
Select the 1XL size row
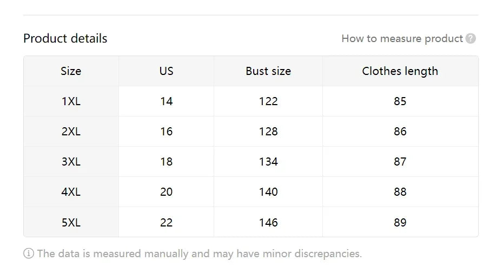pos(71,101)
